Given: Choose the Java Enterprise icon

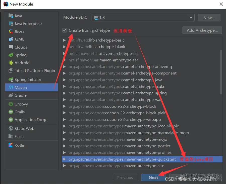Looking at the screenshot, I should tap(11, 23).
